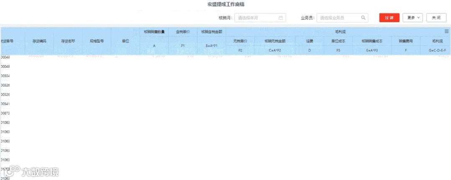Click the E=A*P3 formula header cell
This screenshot has height=180, width=451.
[x=372, y=50]
